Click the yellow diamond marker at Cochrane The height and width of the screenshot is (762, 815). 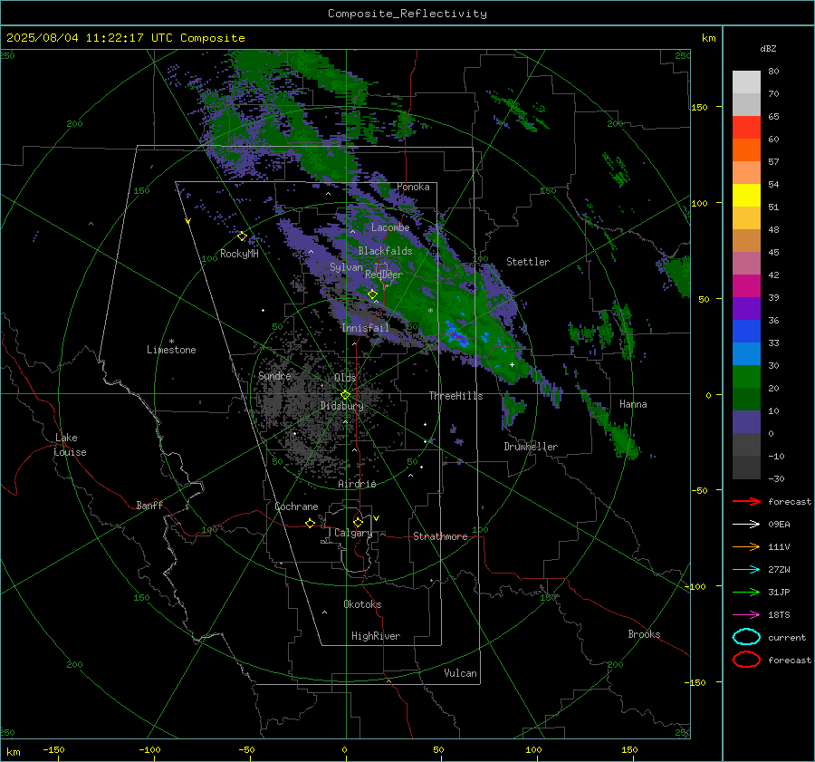click(x=310, y=523)
